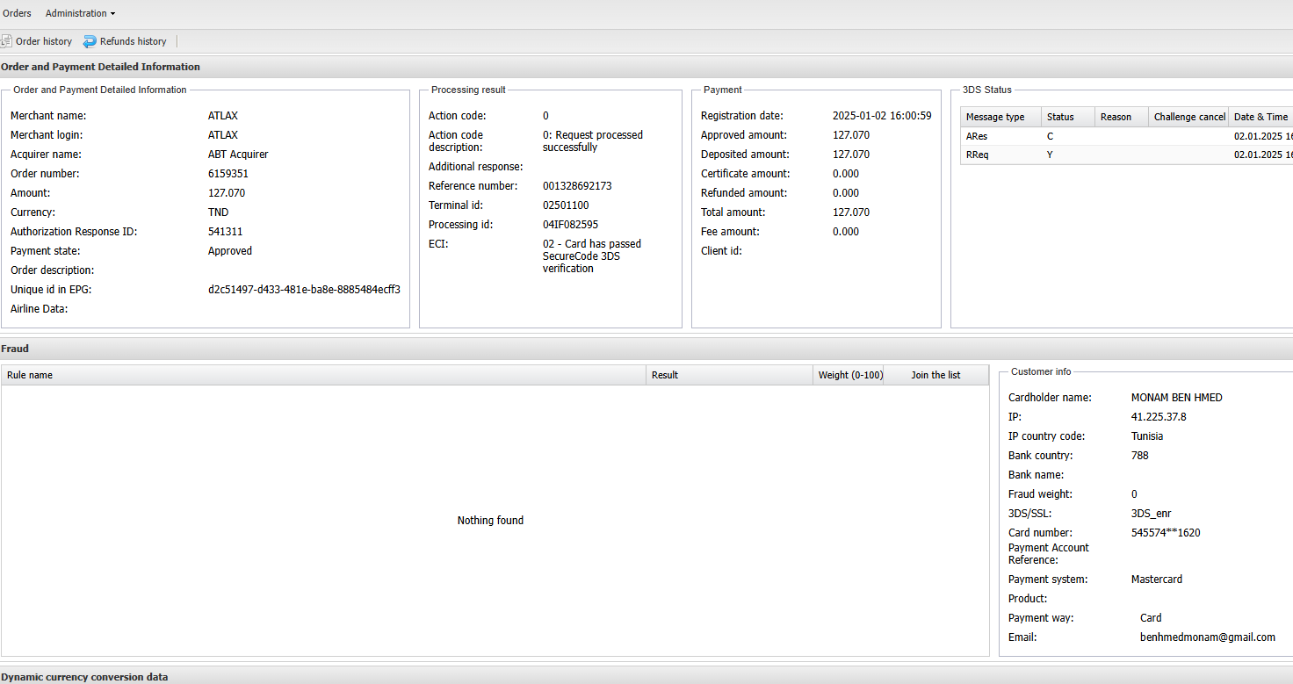Collapse Order and Payment Detailed Information header bar
The image size is (1293, 684).
[100, 67]
